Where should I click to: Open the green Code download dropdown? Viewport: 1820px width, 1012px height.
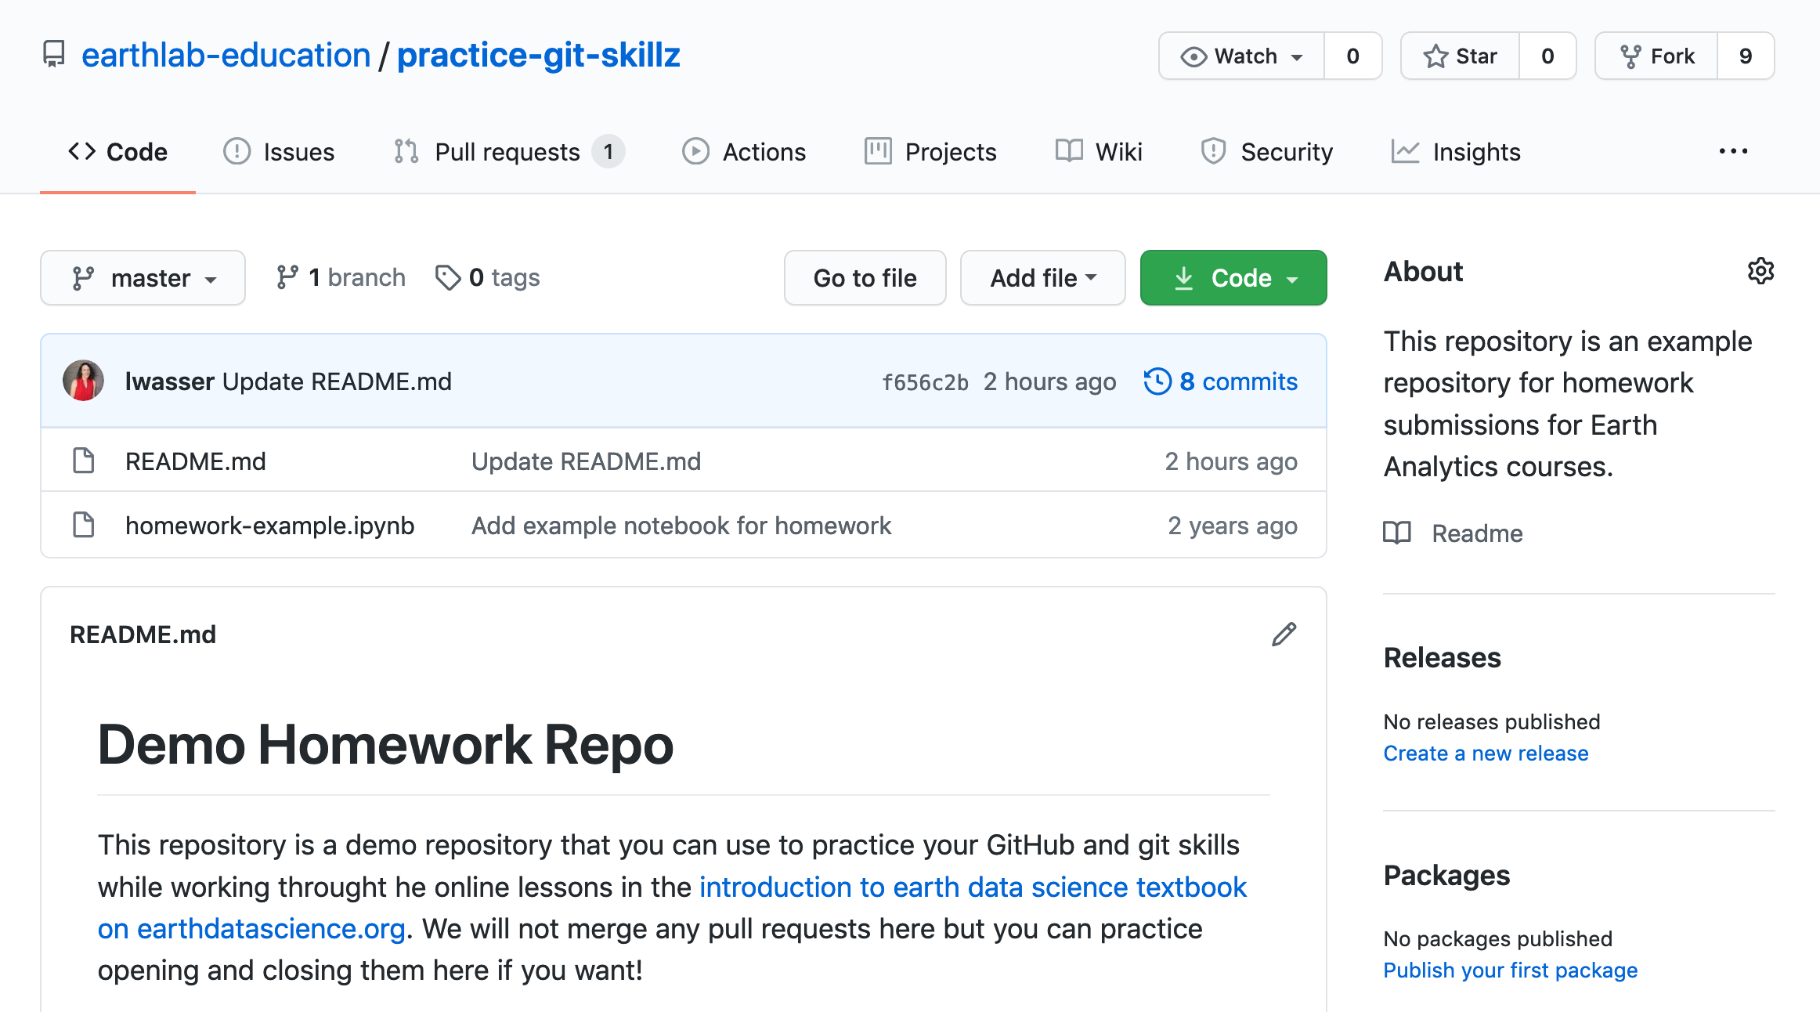(1233, 278)
